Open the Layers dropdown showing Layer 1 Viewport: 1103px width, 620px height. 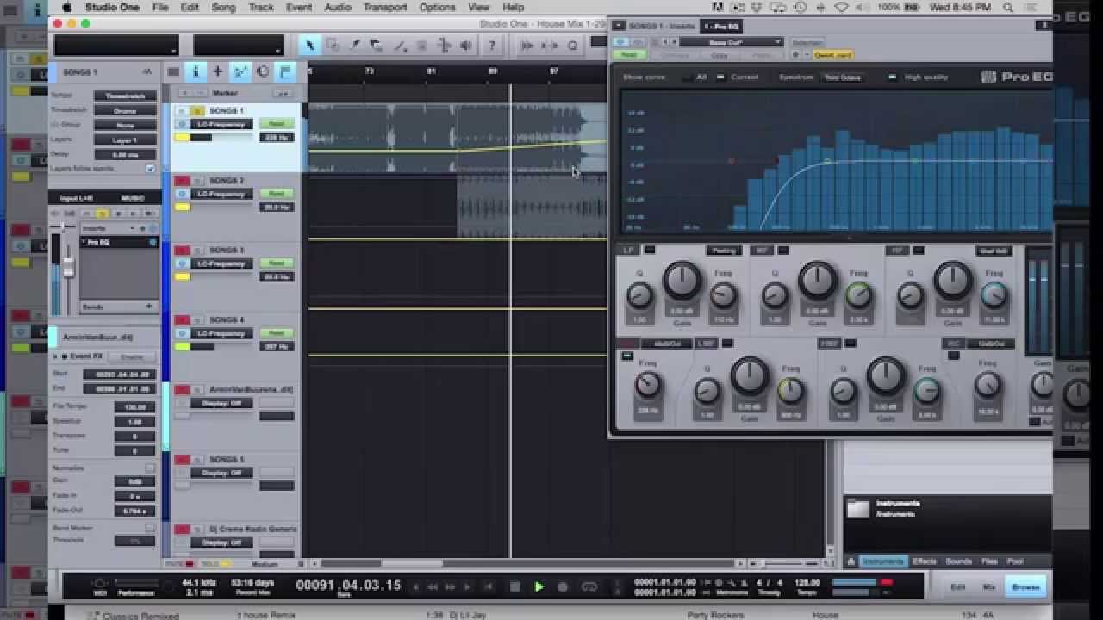point(126,139)
